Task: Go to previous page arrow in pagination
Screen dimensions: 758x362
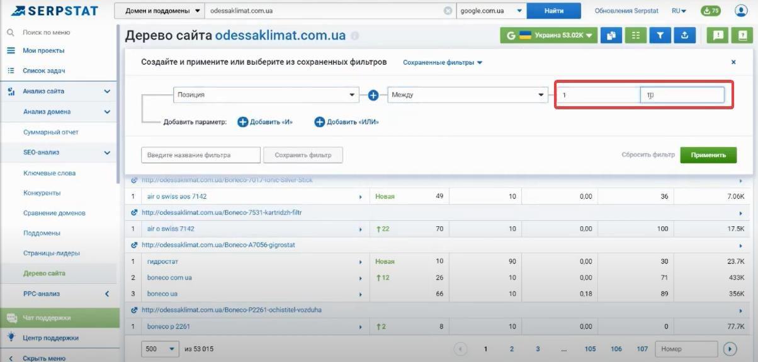Action: [460, 349]
